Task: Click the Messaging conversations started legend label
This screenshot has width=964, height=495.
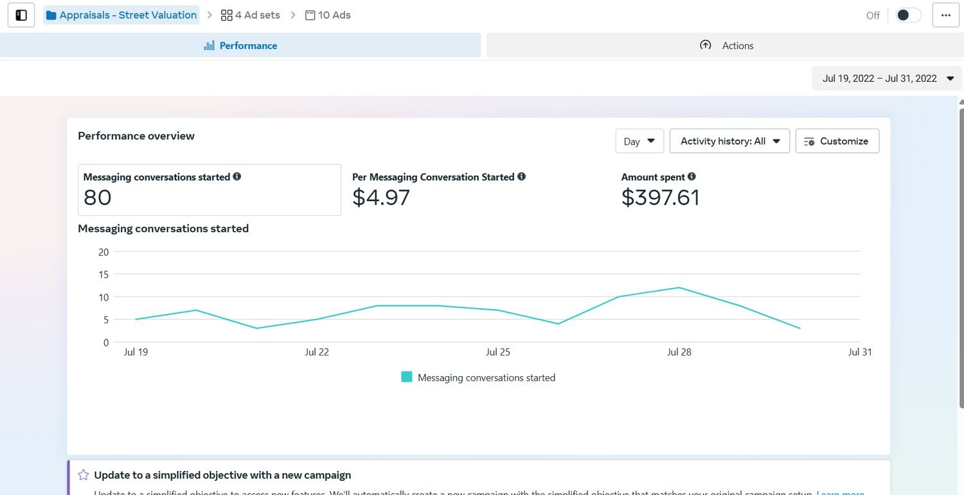Action: (486, 378)
